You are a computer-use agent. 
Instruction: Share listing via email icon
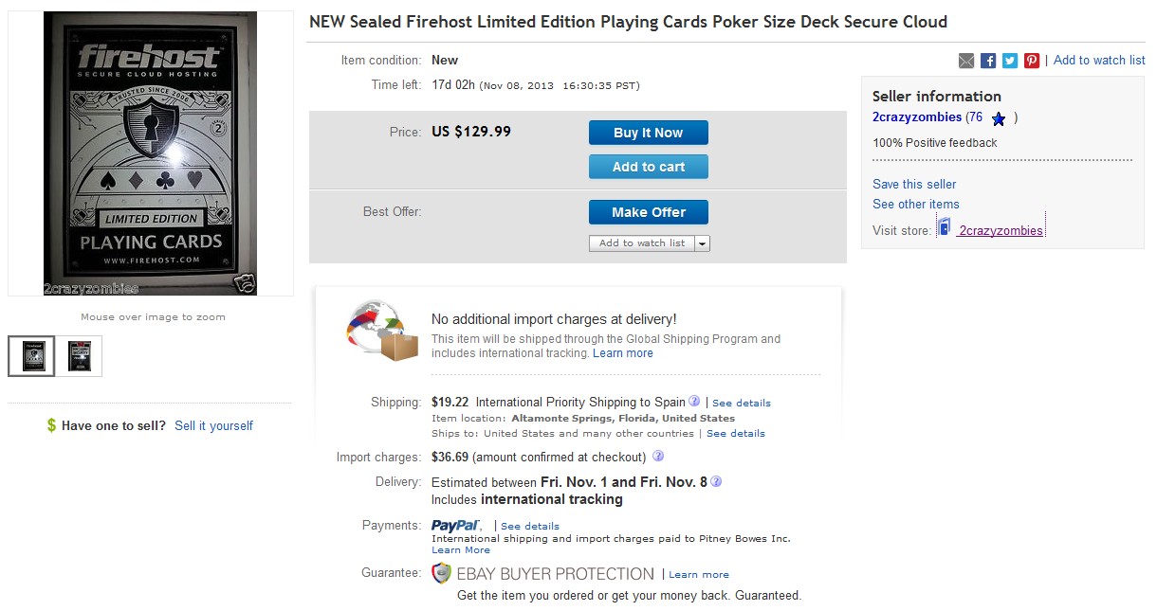966,61
